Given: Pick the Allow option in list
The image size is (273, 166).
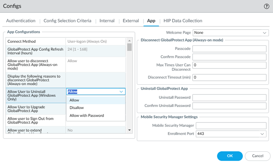Looking at the screenshot, I should [74, 100].
